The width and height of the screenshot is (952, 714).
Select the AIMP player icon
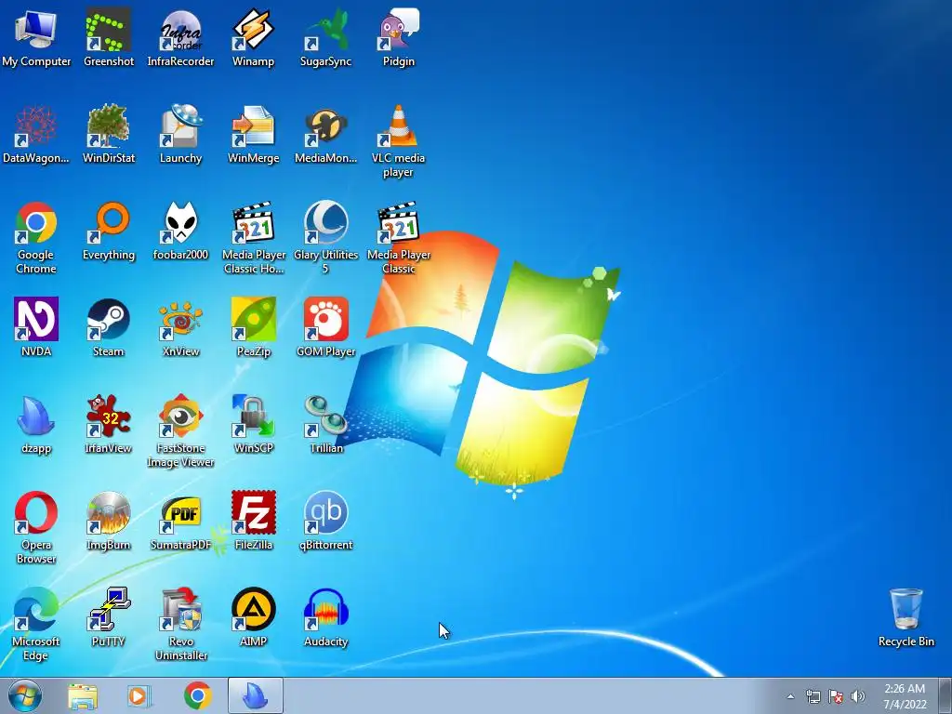[253, 610]
